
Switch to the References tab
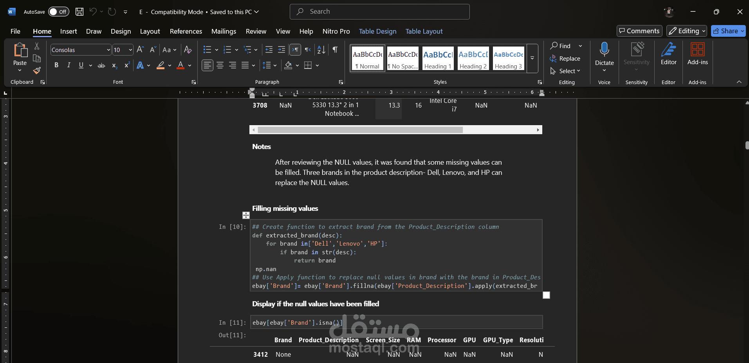[186, 31]
